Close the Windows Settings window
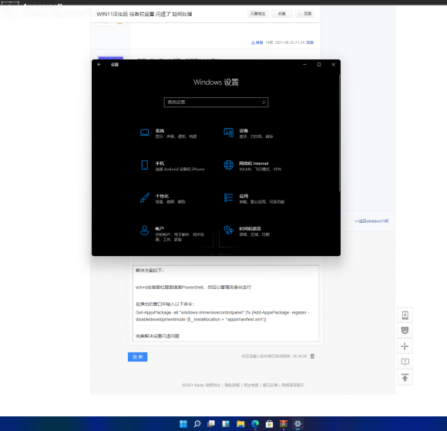The height and width of the screenshot is (431, 447). point(333,65)
